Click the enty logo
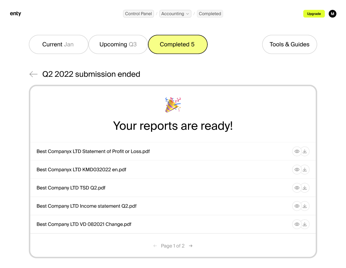Image resolution: width=346 pixels, height=268 pixels. (x=15, y=14)
